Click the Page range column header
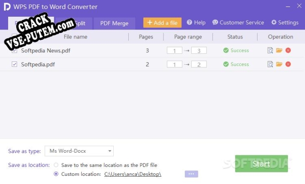 coord(188,37)
